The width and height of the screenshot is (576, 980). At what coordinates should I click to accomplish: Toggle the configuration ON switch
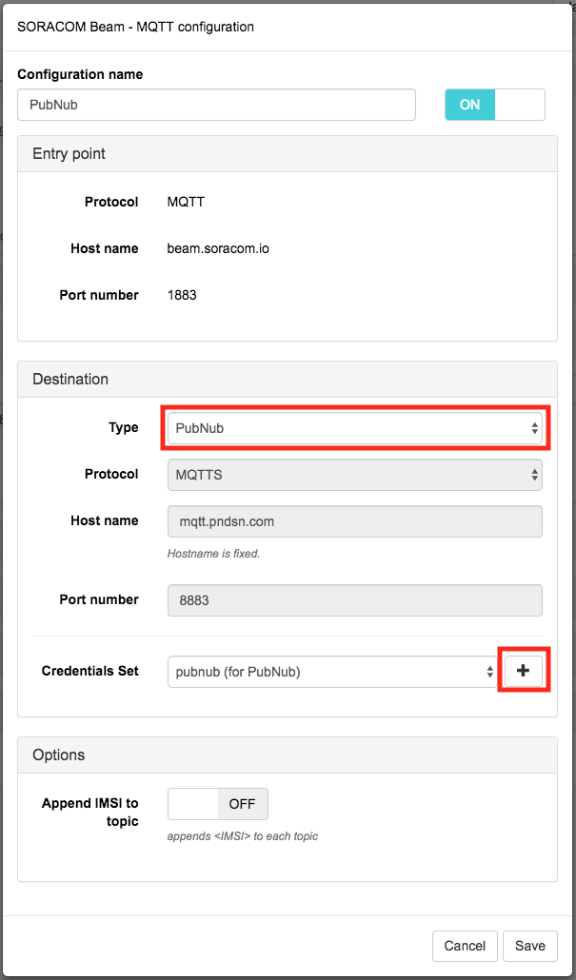click(x=494, y=105)
